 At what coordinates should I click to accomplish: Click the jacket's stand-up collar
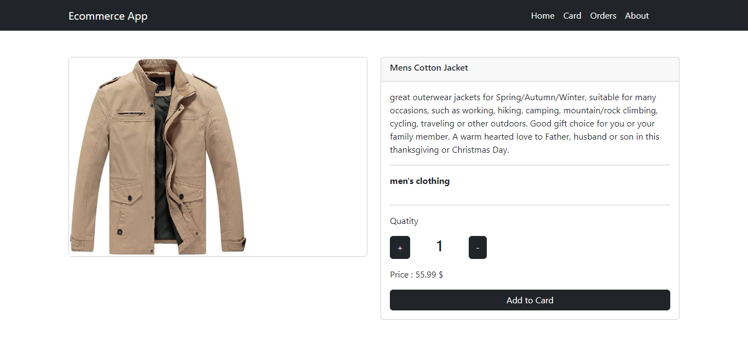(158, 72)
